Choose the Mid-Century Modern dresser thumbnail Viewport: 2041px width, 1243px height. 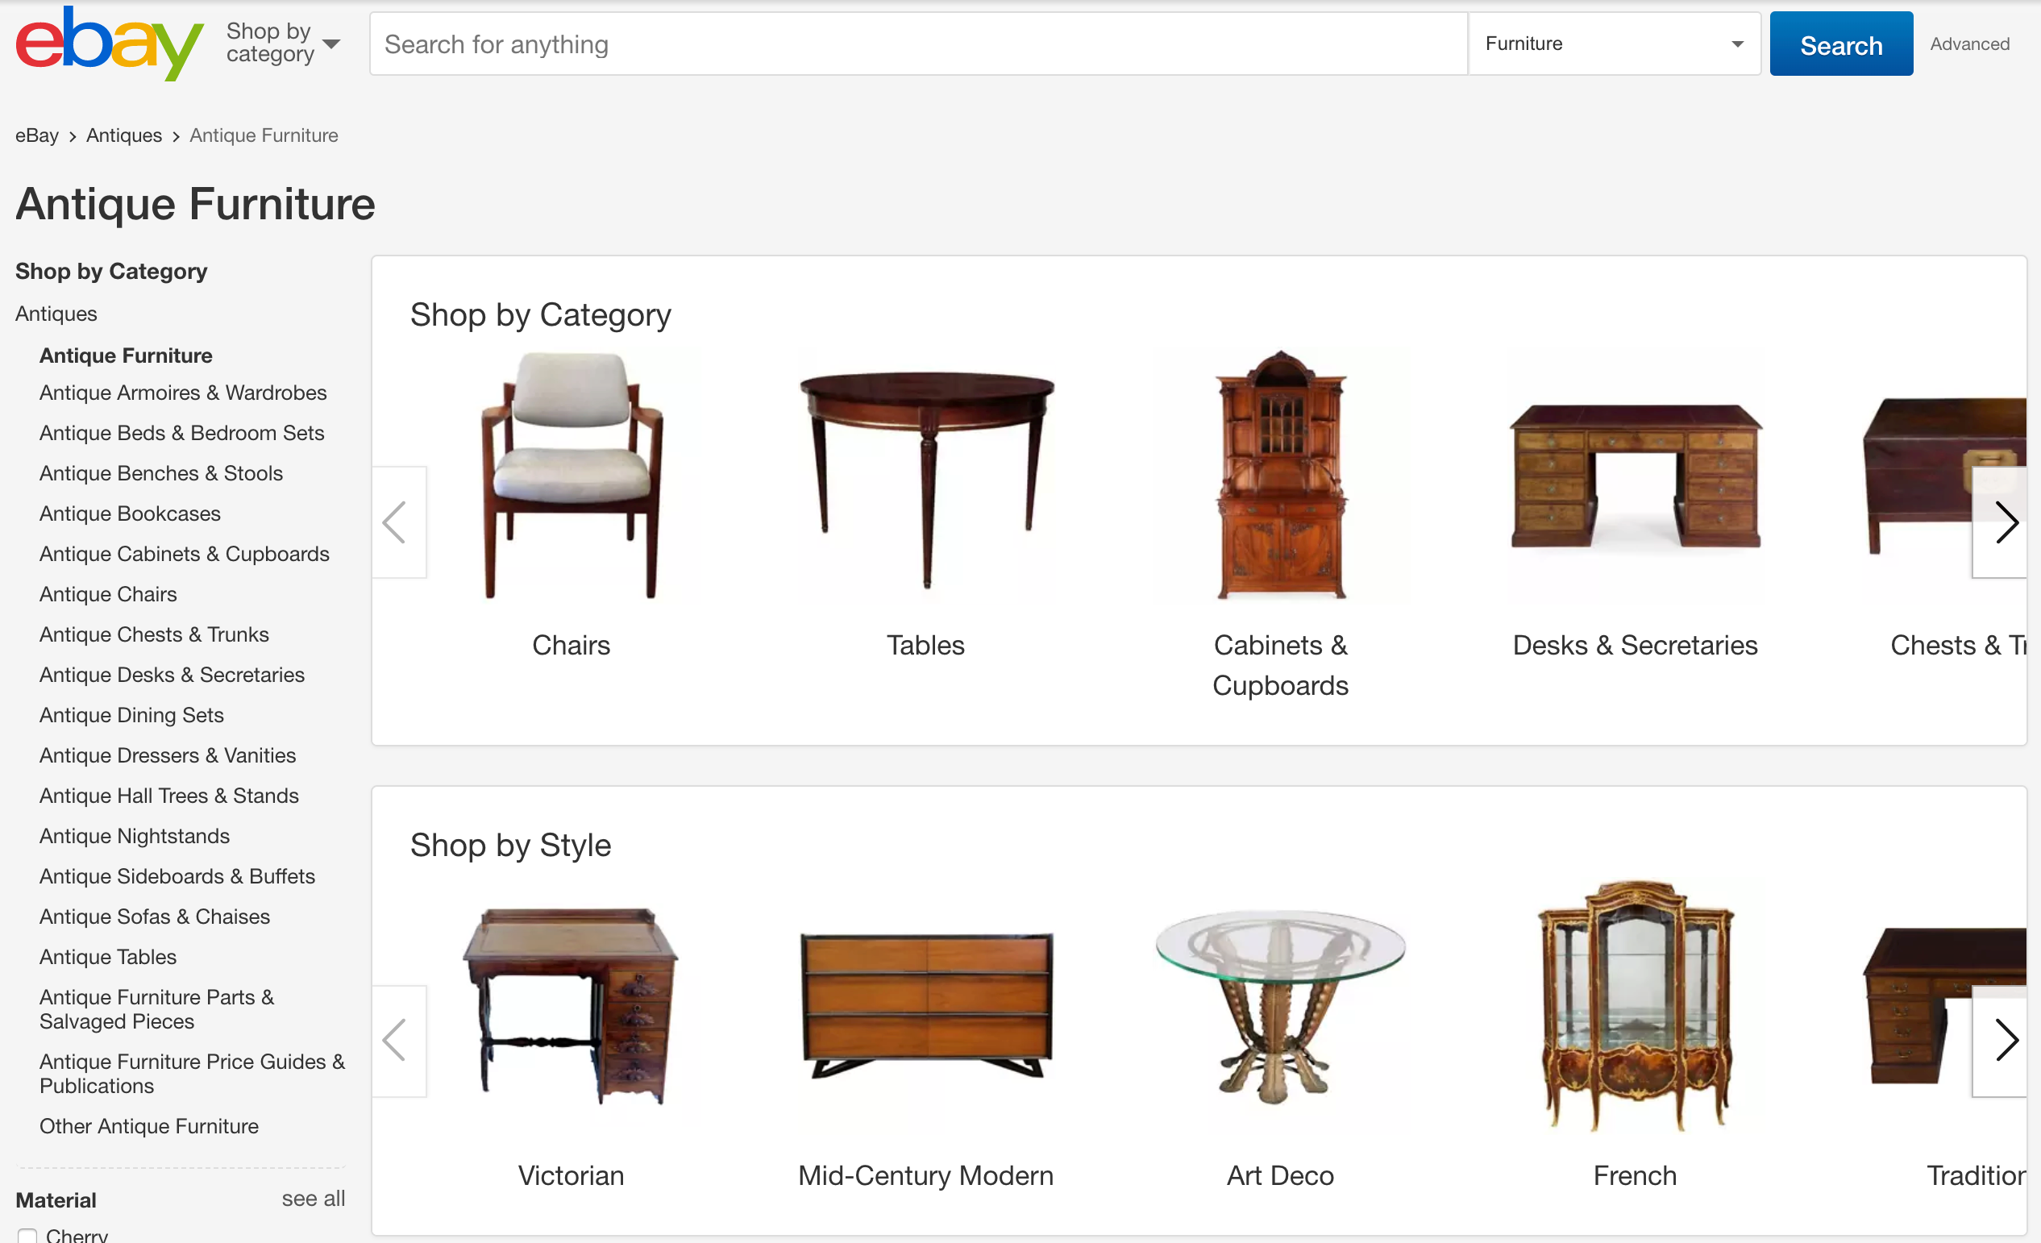(926, 1006)
